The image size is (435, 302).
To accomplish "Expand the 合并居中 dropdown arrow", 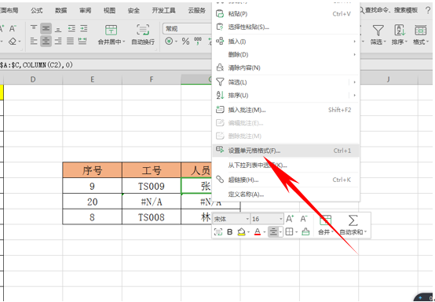I will (x=124, y=42).
